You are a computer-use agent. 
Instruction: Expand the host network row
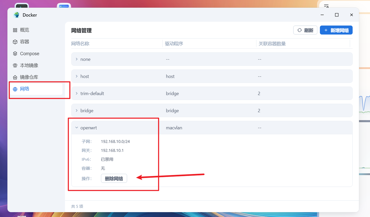pos(76,76)
